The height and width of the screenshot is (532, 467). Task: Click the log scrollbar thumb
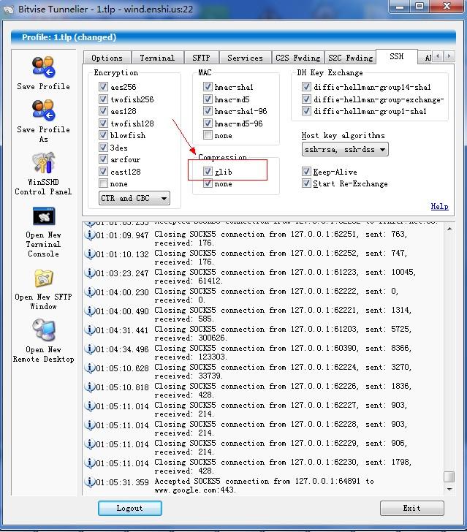449,476
